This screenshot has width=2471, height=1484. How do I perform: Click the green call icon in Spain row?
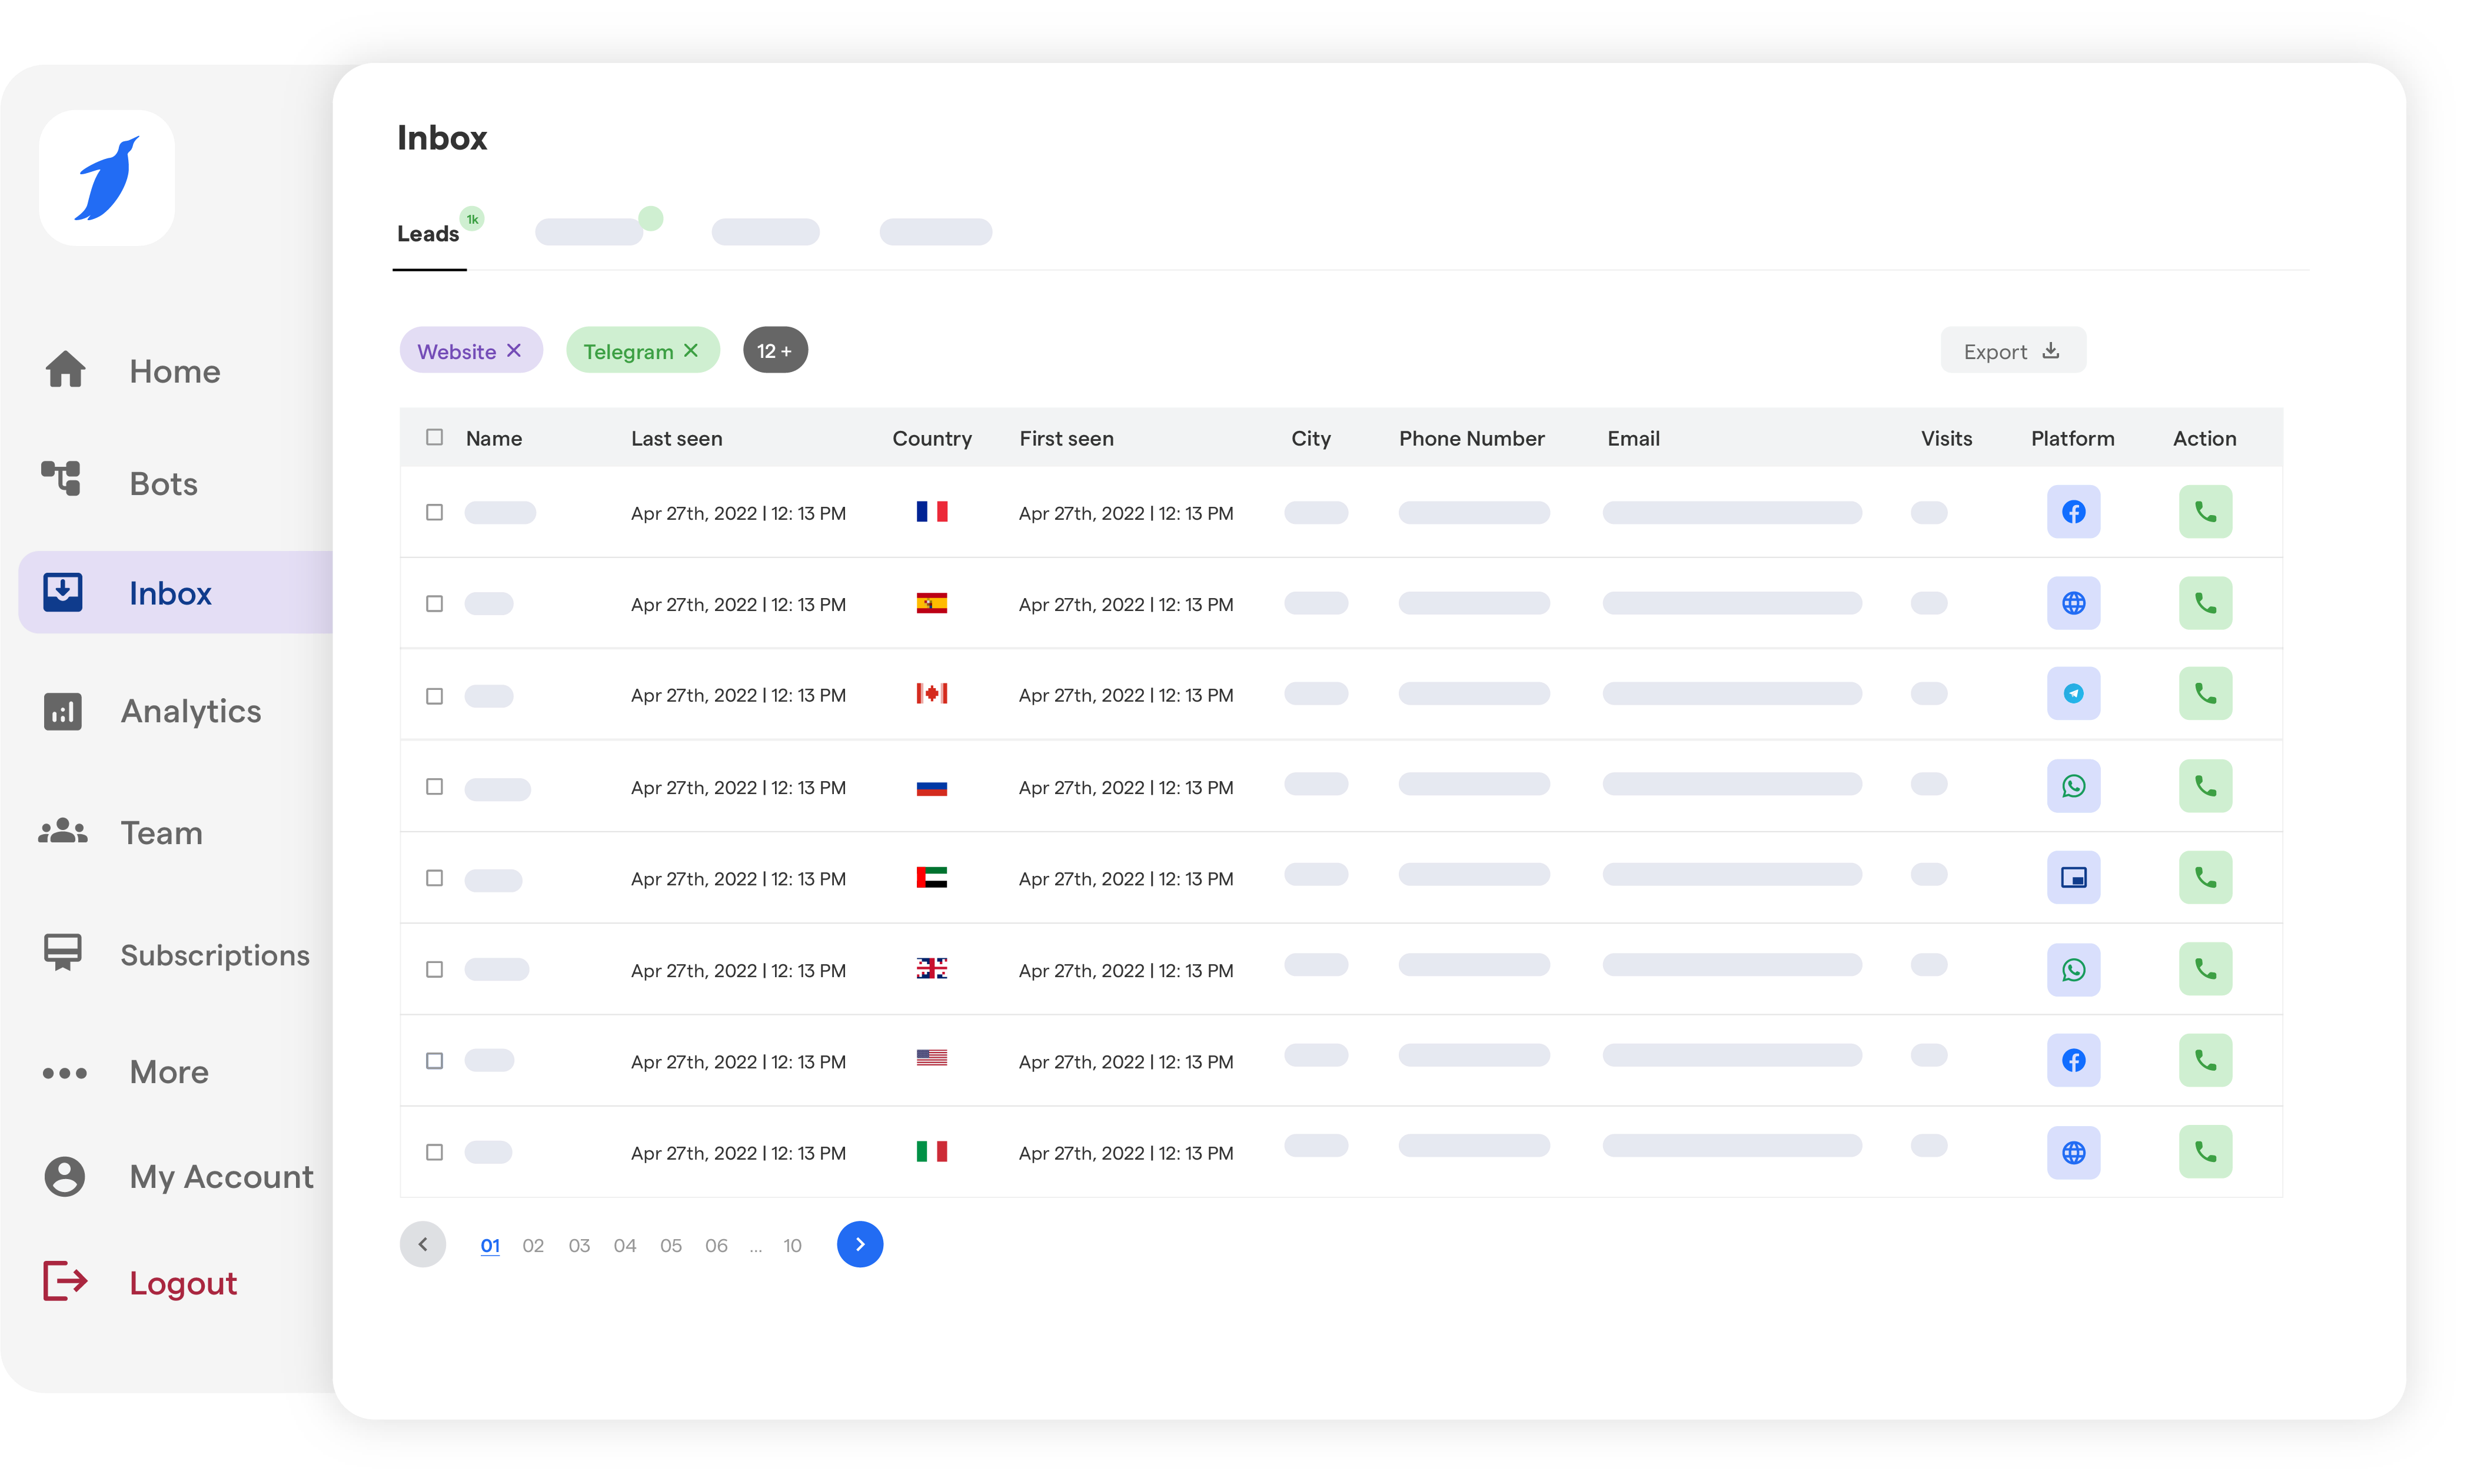click(2205, 603)
